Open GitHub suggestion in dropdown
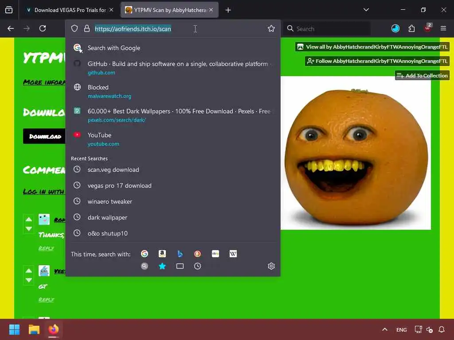 pyautogui.click(x=173, y=68)
